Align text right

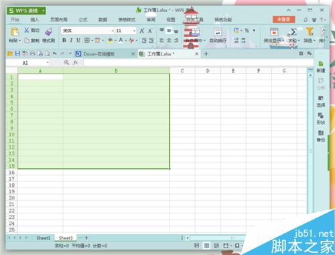click(x=176, y=40)
